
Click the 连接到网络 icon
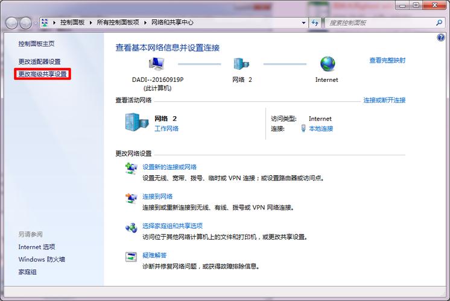[x=132, y=198]
